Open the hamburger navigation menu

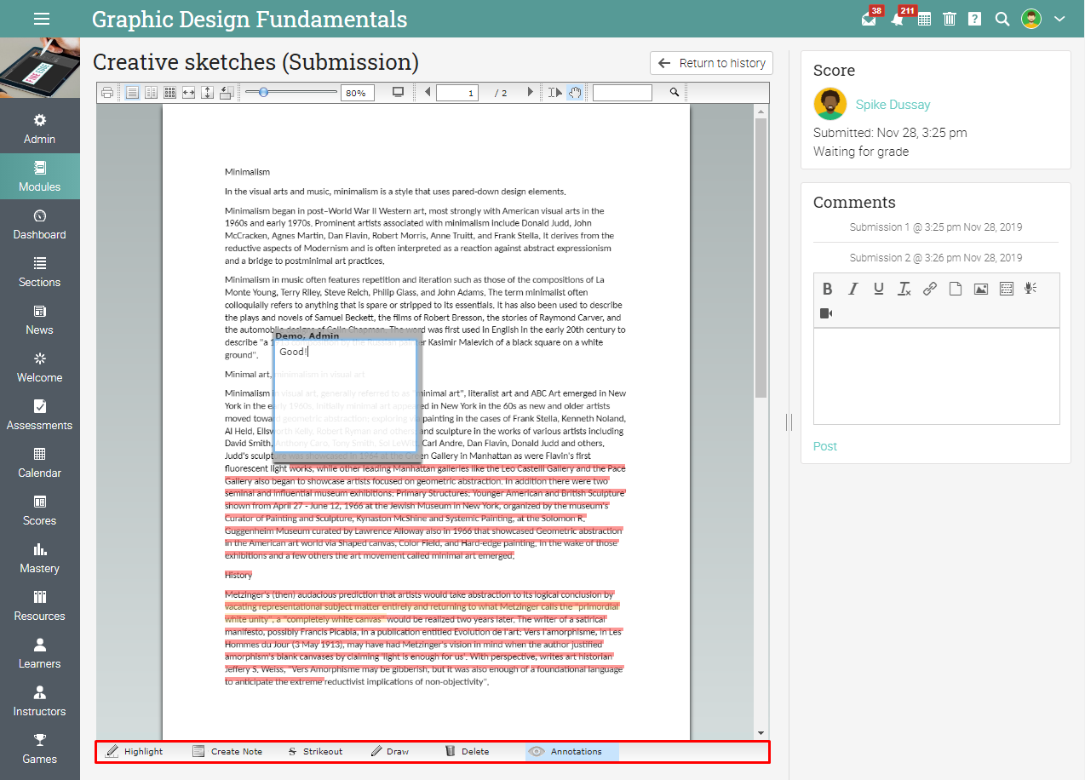click(x=41, y=19)
